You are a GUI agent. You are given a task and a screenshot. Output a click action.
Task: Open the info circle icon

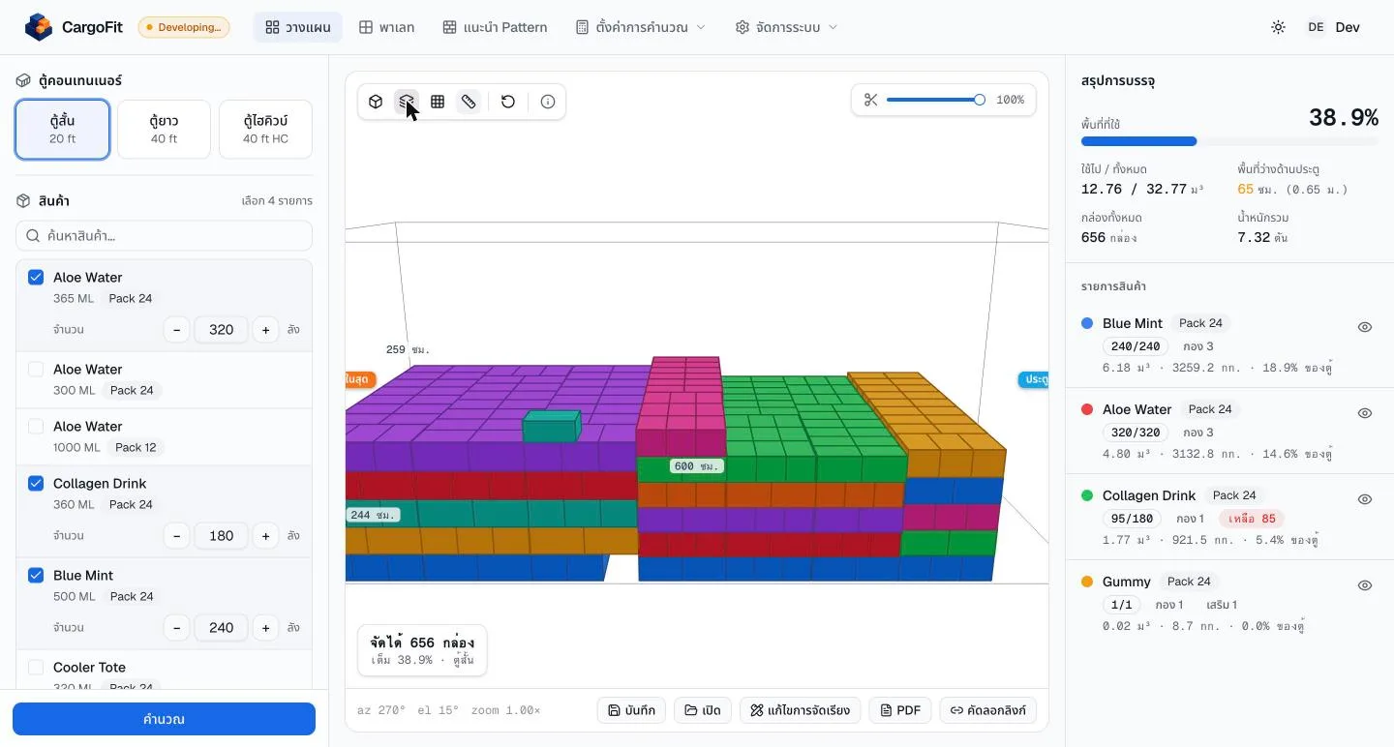click(x=548, y=102)
